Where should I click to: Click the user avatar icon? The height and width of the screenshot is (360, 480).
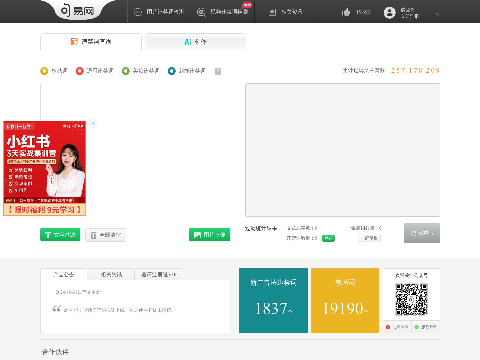tap(389, 13)
